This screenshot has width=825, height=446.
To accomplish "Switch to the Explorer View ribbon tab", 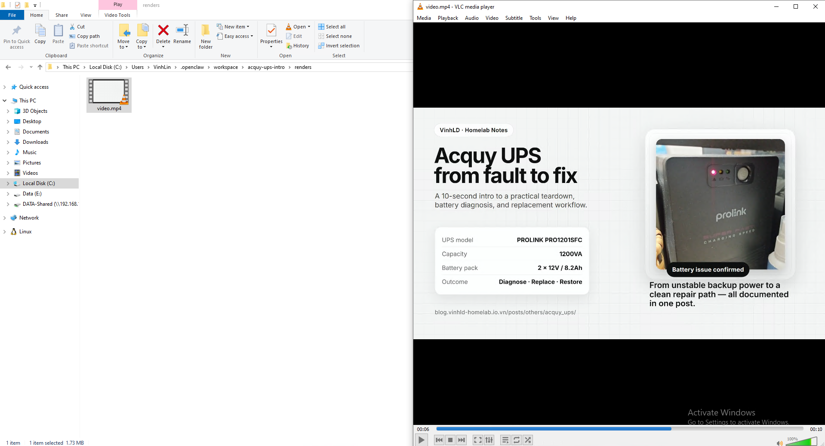I will [x=86, y=15].
